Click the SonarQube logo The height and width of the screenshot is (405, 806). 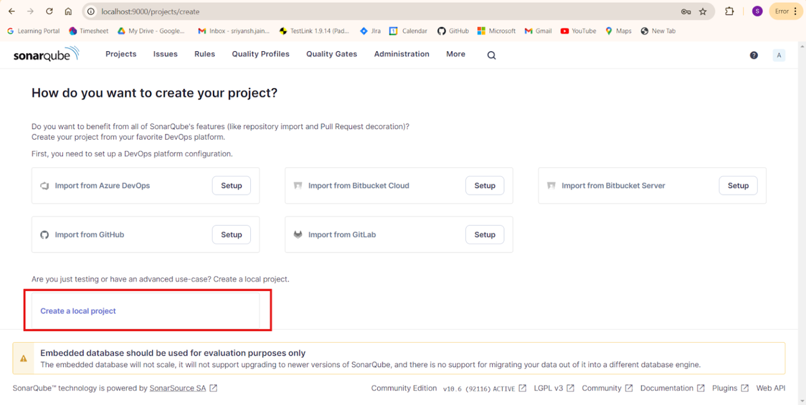[x=46, y=55]
